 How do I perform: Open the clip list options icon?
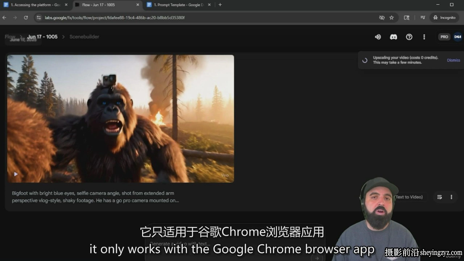pos(439,197)
